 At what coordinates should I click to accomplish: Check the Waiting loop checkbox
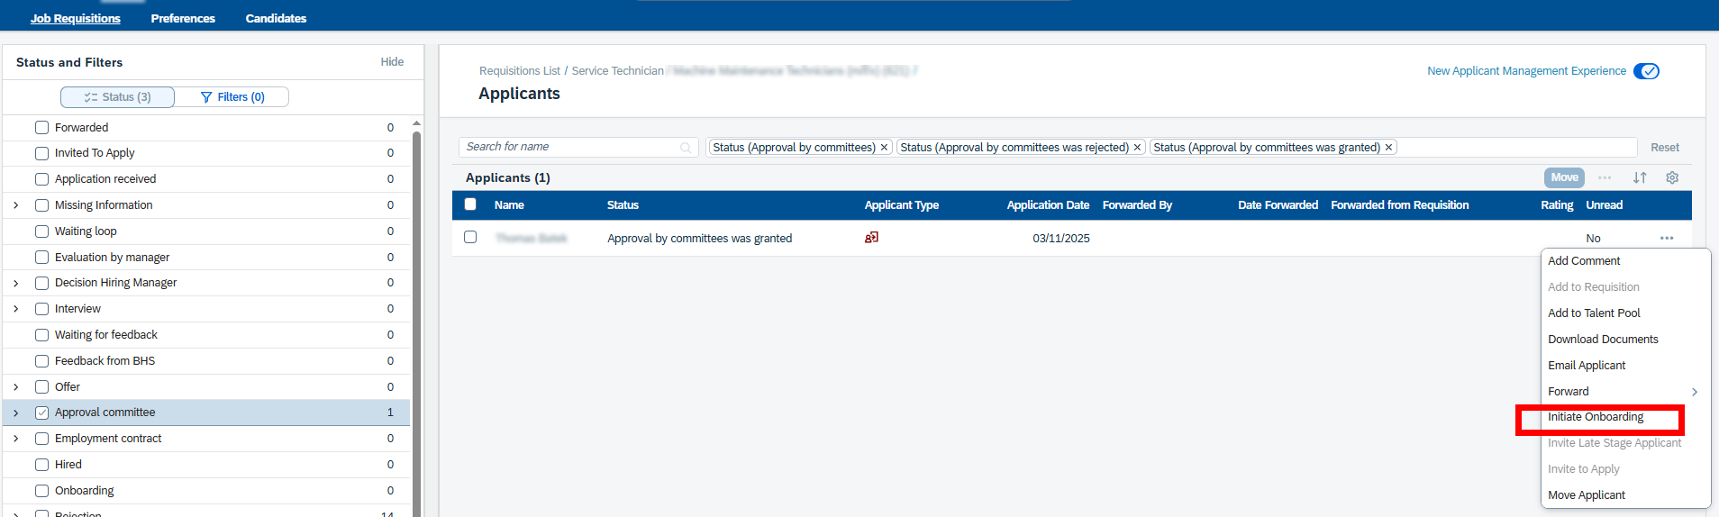click(x=41, y=231)
